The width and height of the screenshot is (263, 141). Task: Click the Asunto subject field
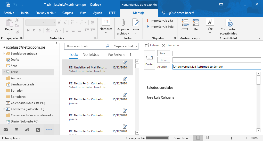click(x=217, y=67)
